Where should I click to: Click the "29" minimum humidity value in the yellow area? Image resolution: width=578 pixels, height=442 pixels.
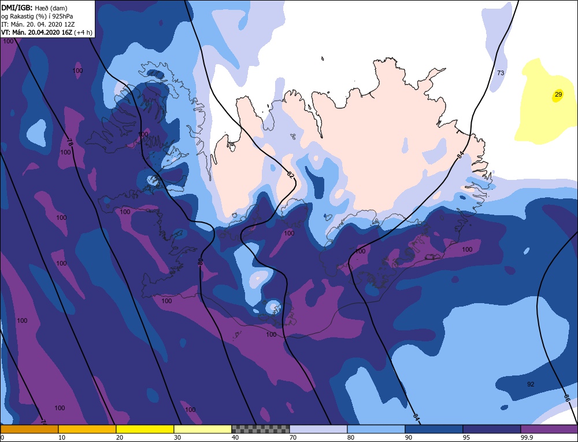(558, 94)
